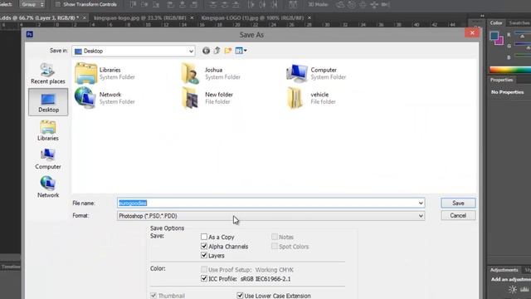The image size is (531, 299).
Task: Open the Properties panel tab
Action: pos(501,80)
